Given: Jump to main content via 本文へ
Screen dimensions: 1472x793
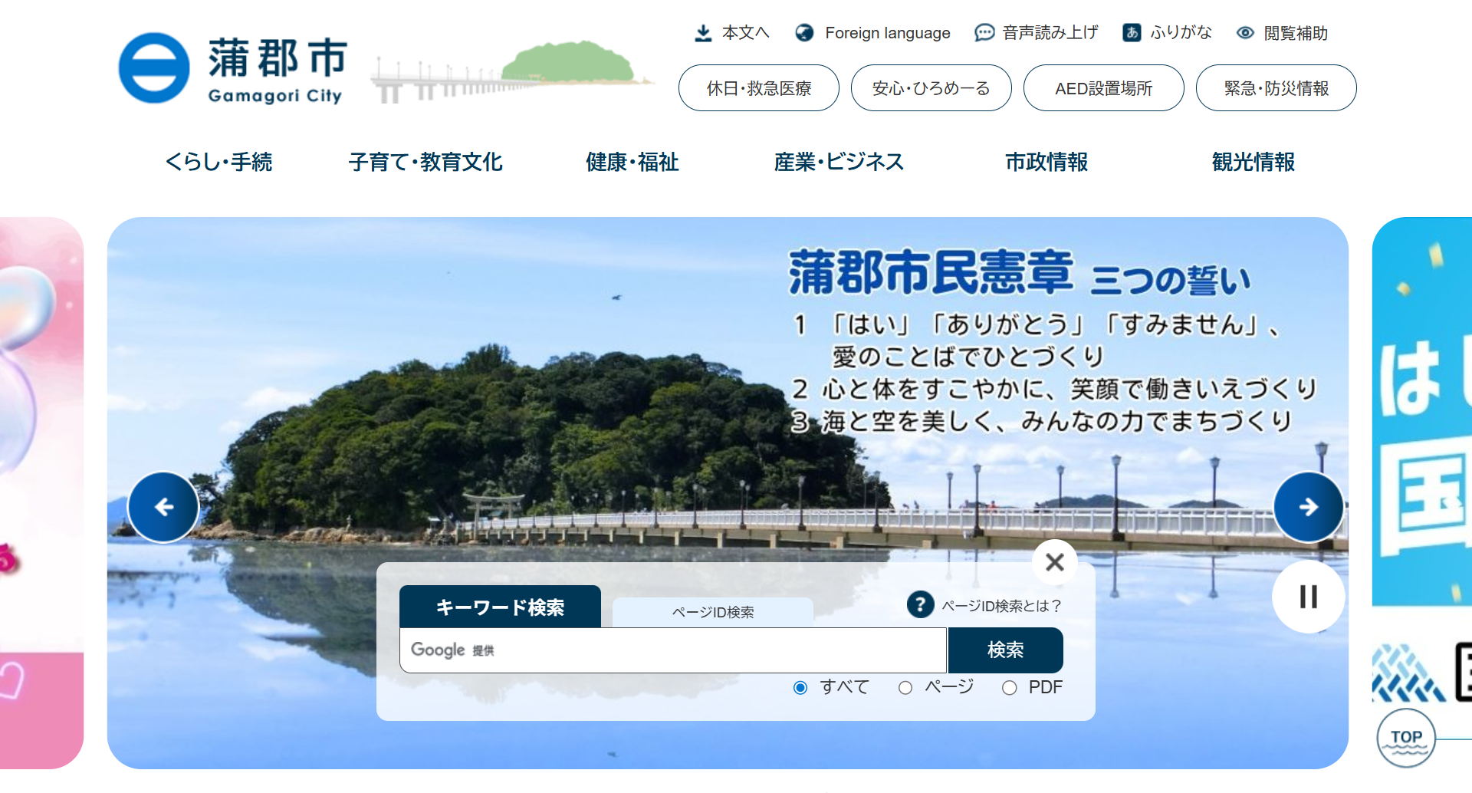Looking at the screenshot, I should 745,33.
